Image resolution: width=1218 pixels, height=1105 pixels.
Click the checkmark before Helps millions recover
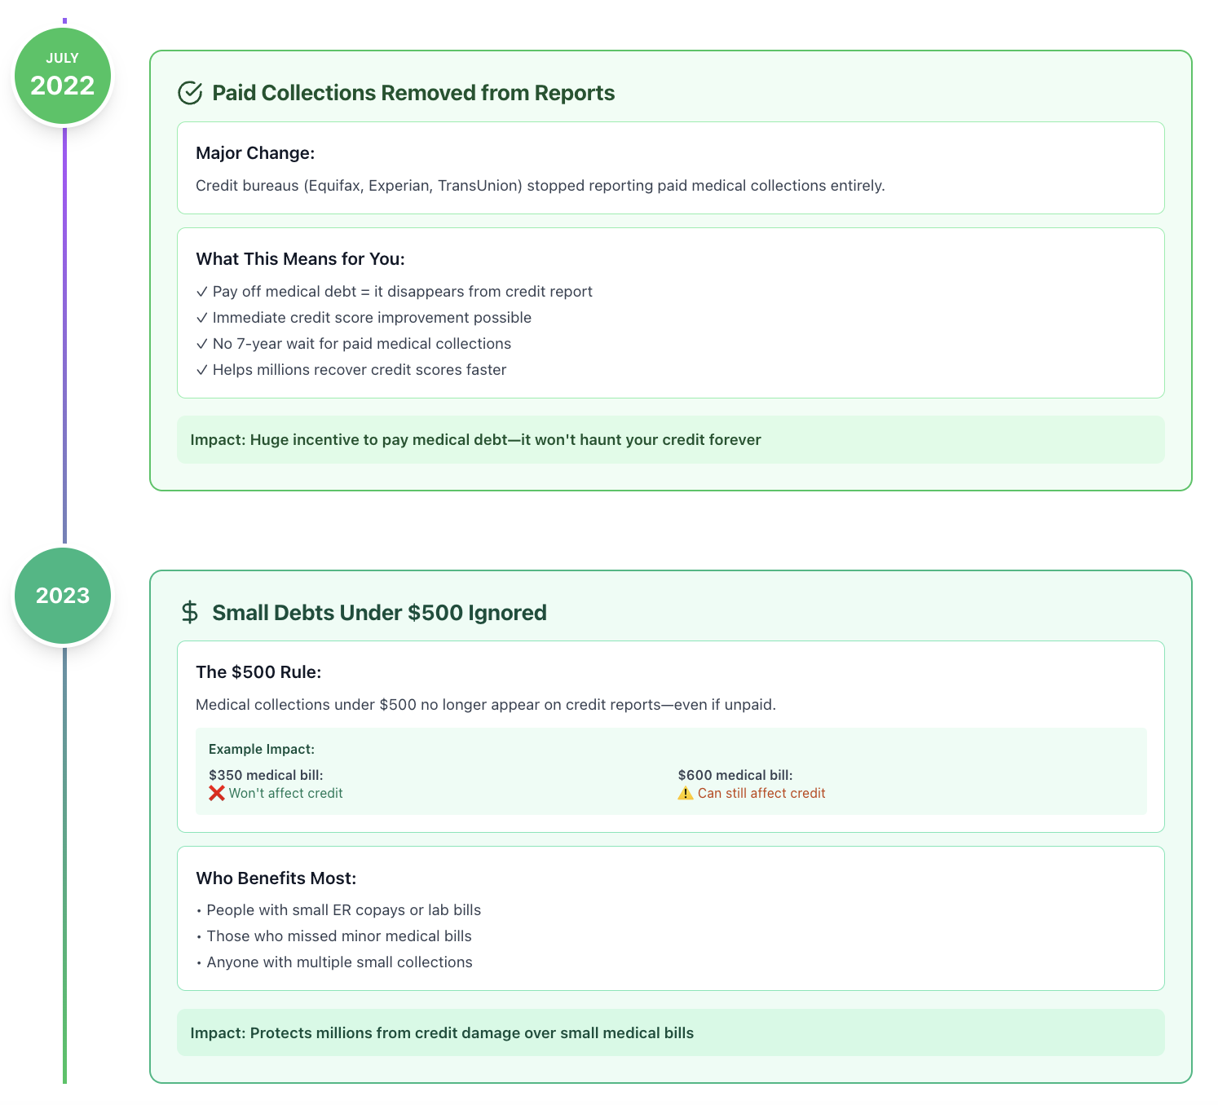202,370
